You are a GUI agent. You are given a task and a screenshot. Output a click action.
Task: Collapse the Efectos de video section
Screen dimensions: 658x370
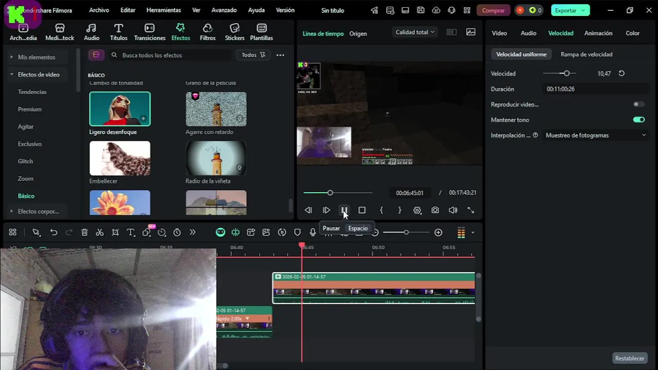(x=39, y=75)
